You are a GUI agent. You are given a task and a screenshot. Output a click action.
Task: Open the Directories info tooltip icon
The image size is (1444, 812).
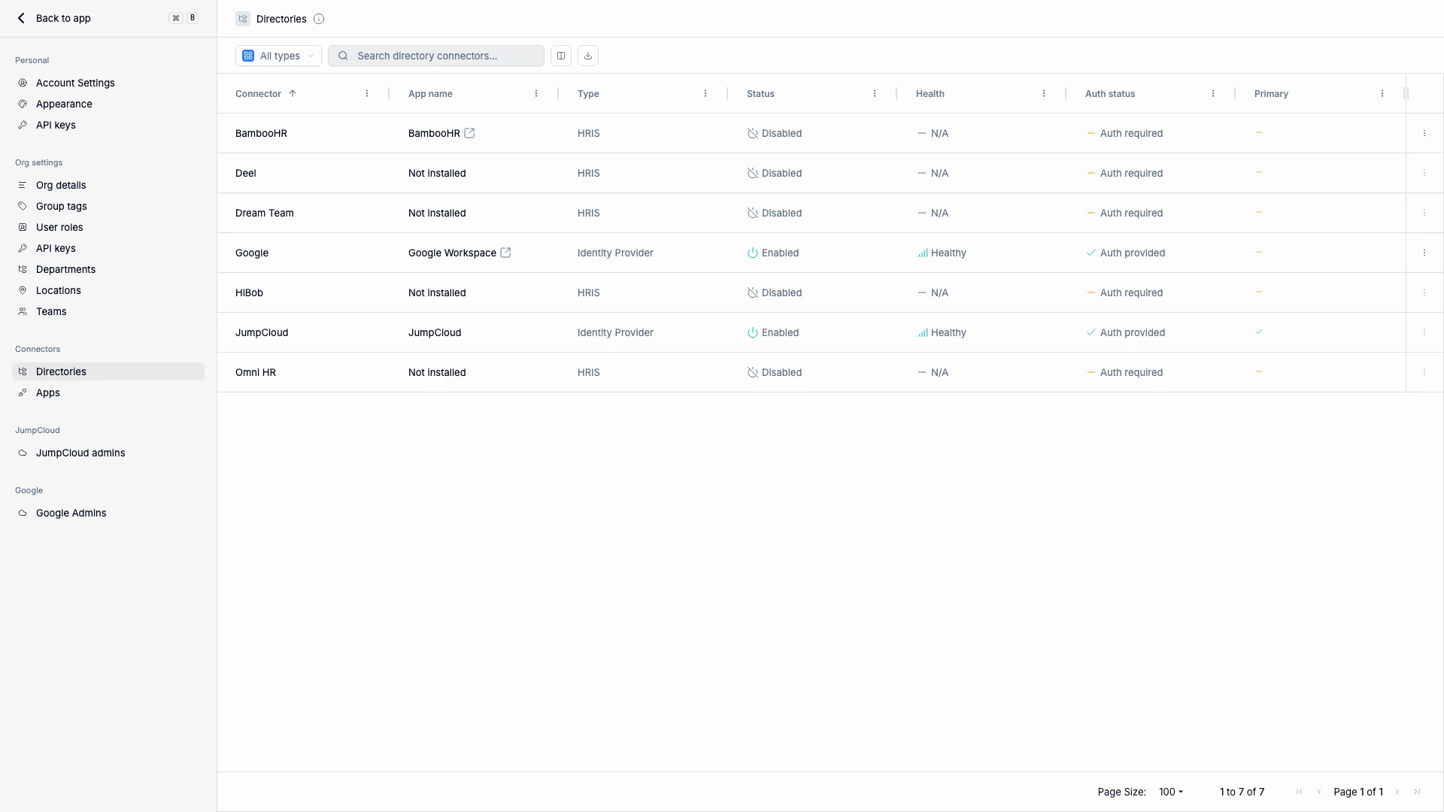[x=319, y=19]
